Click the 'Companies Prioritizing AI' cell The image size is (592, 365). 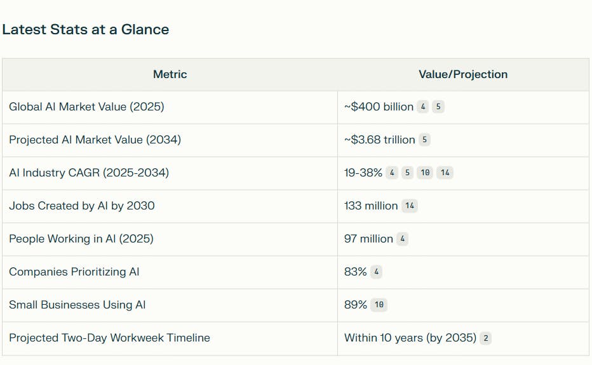click(x=74, y=272)
